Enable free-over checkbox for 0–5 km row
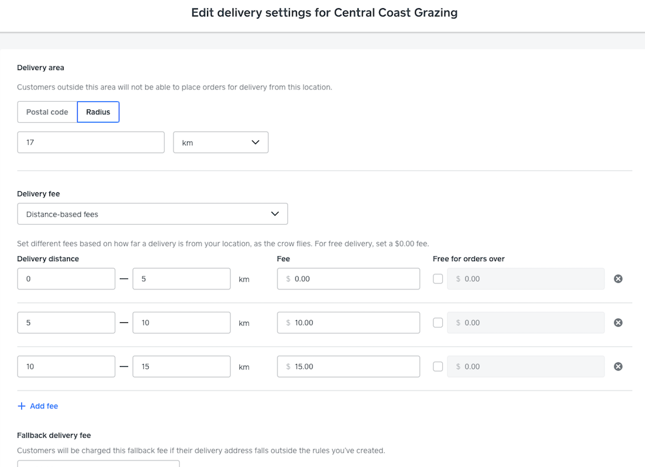The height and width of the screenshot is (467, 645). click(437, 279)
